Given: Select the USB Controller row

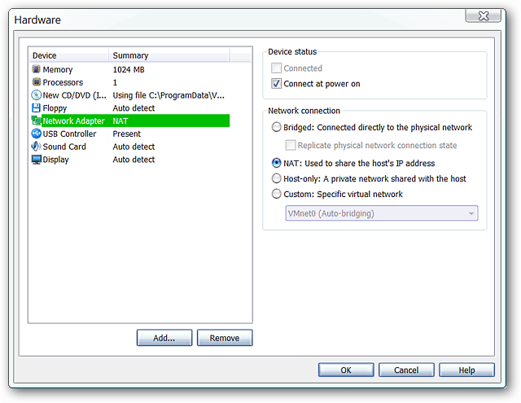Looking at the screenshot, I should coord(130,134).
